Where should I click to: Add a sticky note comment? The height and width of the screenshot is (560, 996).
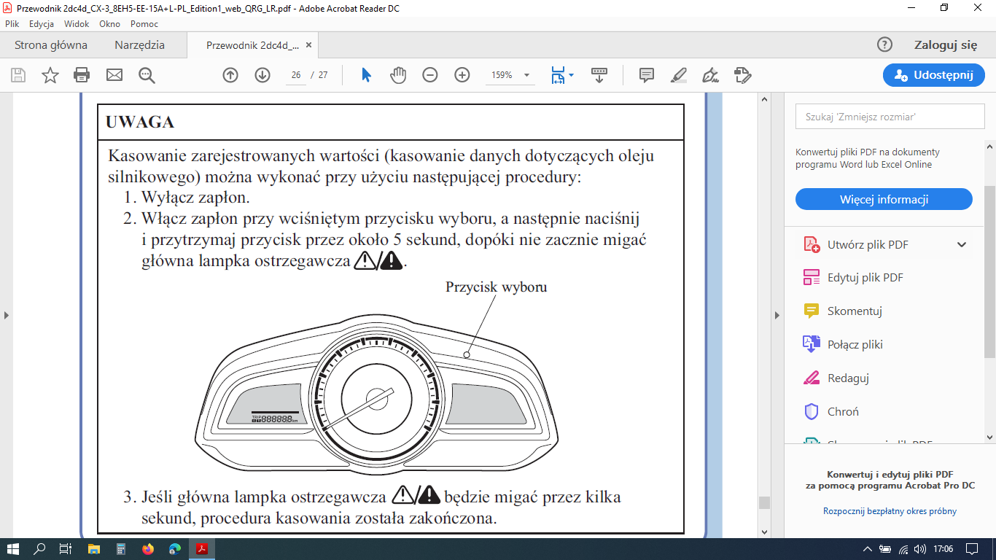(646, 75)
